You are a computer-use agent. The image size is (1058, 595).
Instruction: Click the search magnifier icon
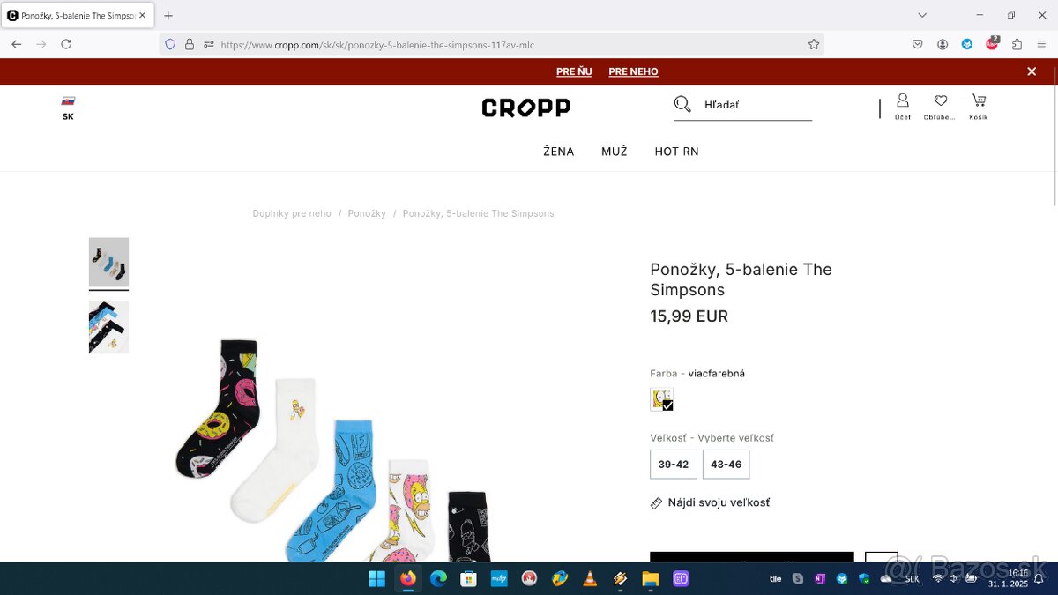point(682,104)
